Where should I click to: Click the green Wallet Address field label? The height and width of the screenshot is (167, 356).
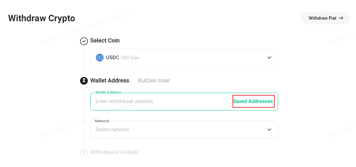108,92
